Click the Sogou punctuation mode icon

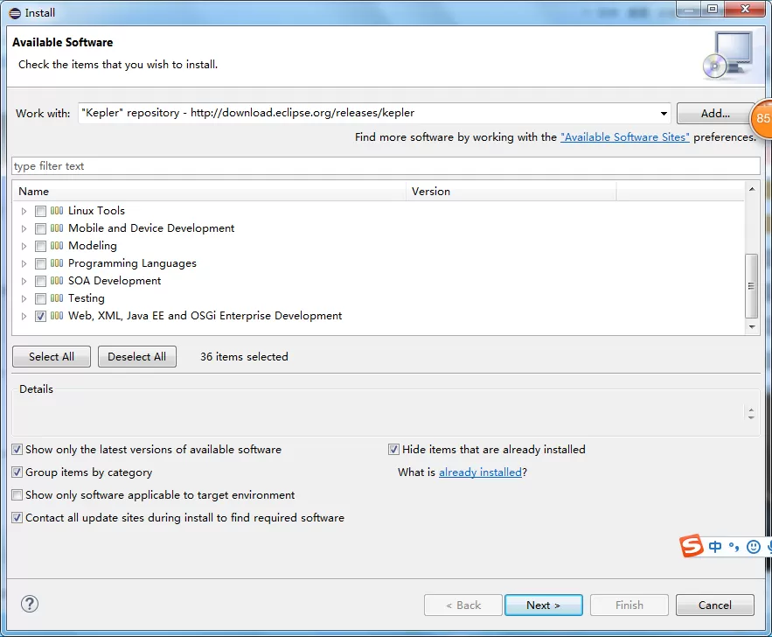[734, 546]
